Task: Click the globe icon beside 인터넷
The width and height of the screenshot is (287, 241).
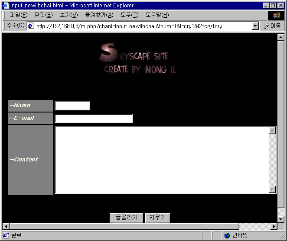Action: [x=227, y=235]
